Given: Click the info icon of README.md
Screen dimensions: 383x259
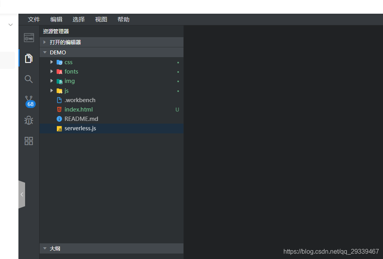Looking at the screenshot, I should (x=59, y=119).
